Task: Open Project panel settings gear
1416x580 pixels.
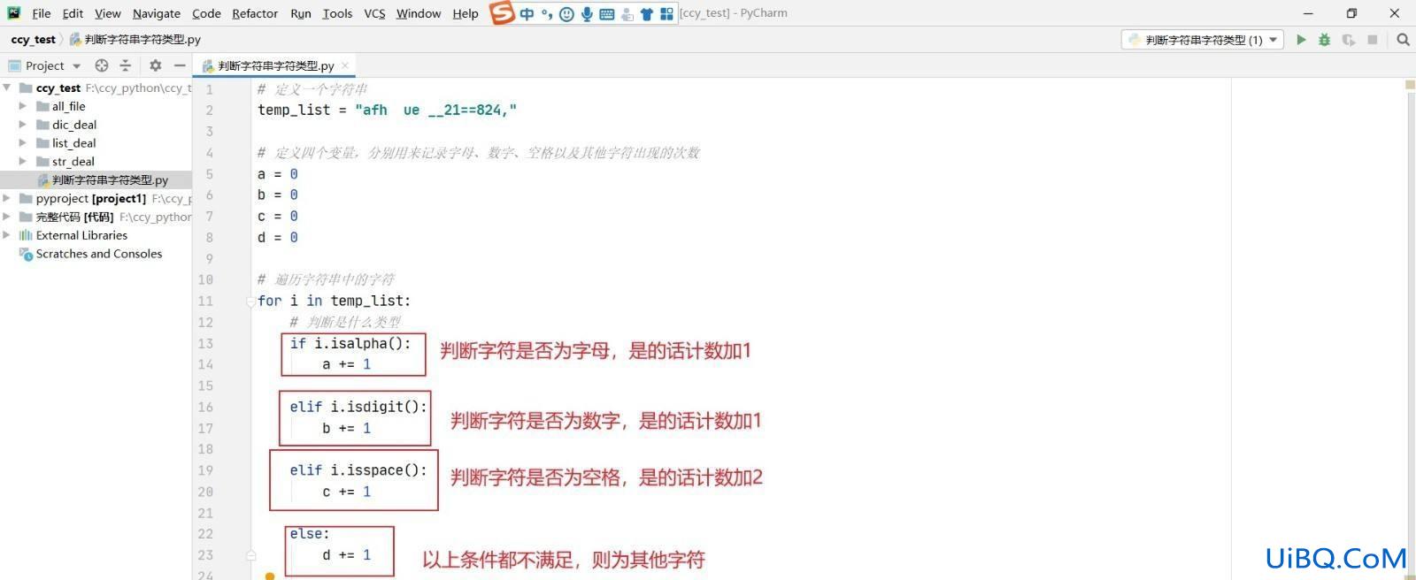Action: coord(156,65)
